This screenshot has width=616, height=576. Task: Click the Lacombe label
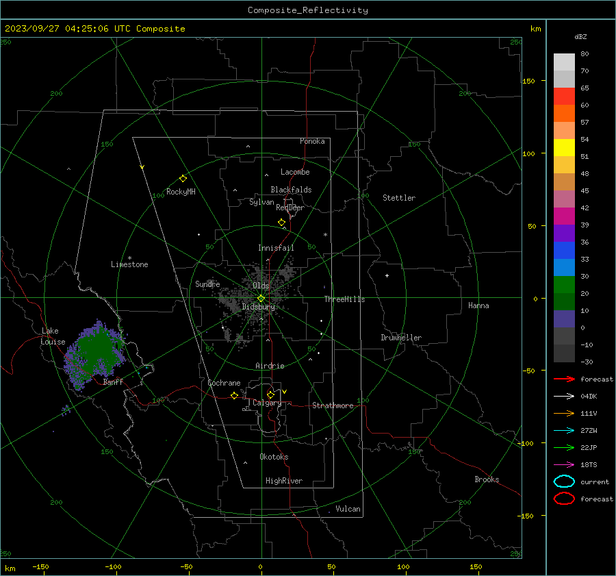pos(295,172)
